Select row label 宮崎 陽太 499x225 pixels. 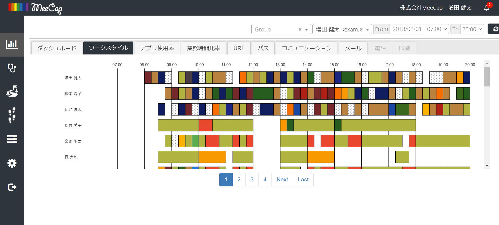point(73,141)
